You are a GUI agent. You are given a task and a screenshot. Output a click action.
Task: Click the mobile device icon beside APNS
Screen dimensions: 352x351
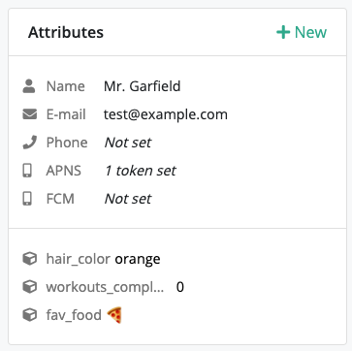click(x=27, y=171)
